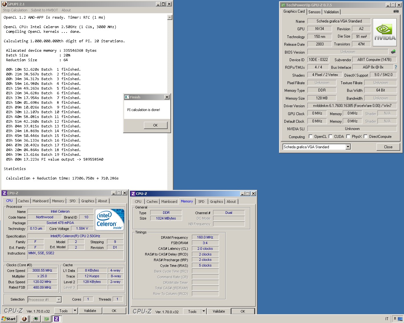Viewport: 404px width, 323px height.
Task: Click the left CPU-Z window title icon
Action: 4,193
